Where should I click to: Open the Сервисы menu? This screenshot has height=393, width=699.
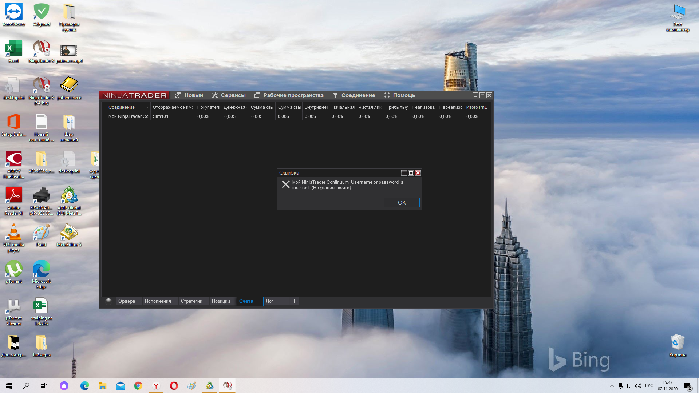[229, 95]
